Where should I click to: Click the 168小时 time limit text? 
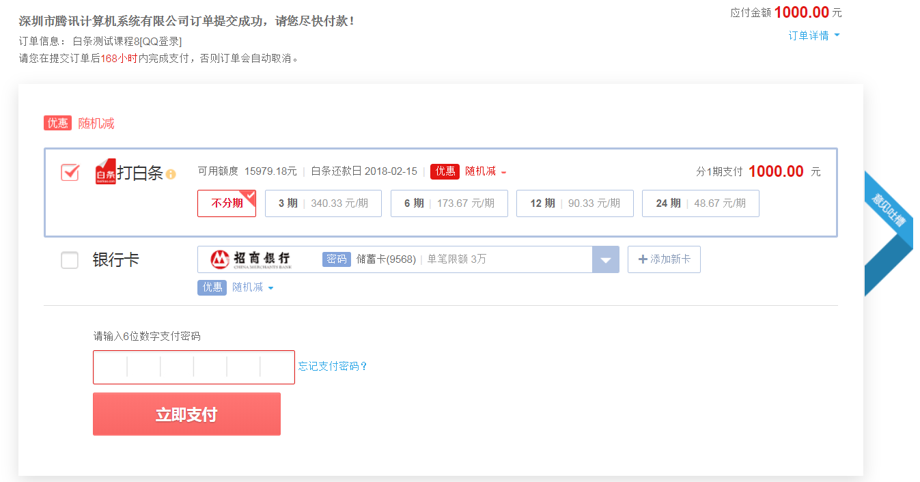tap(119, 59)
